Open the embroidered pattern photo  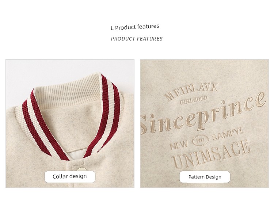pyautogui.click(x=205, y=124)
